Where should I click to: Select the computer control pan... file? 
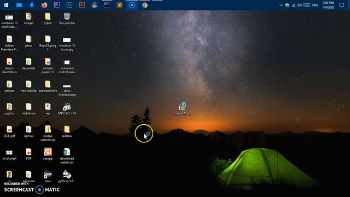point(67,66)
